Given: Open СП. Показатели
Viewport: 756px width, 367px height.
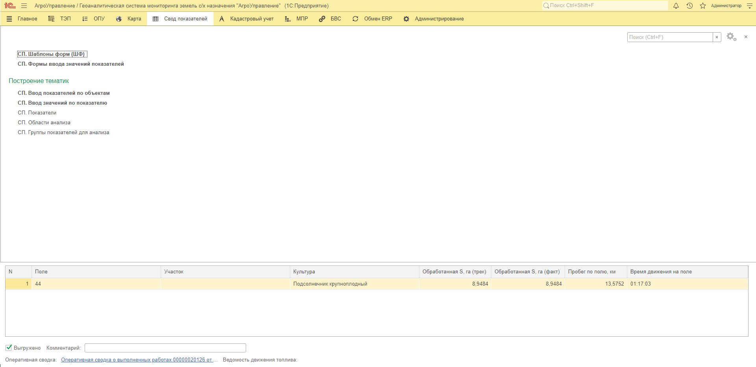Looking at the screenshot, I should pyautogui.click(x=37, y=112).
